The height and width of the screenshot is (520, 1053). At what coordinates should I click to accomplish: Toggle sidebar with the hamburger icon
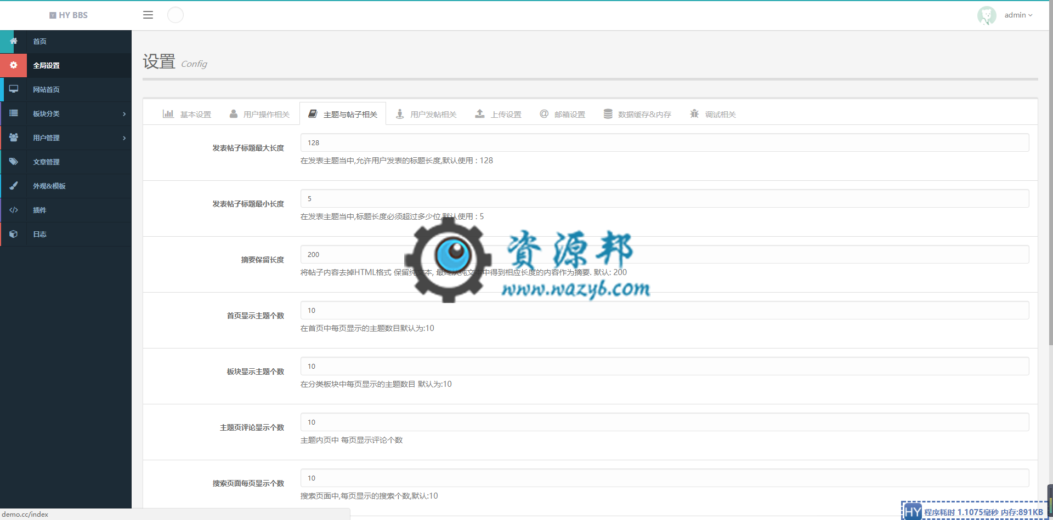(148, 15)
